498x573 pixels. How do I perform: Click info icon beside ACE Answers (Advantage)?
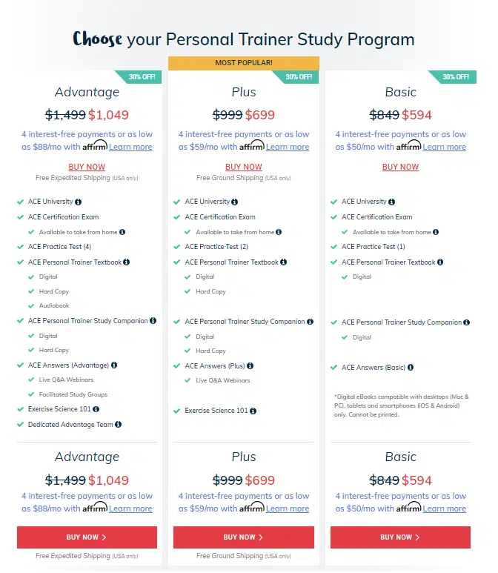(114, 365)
